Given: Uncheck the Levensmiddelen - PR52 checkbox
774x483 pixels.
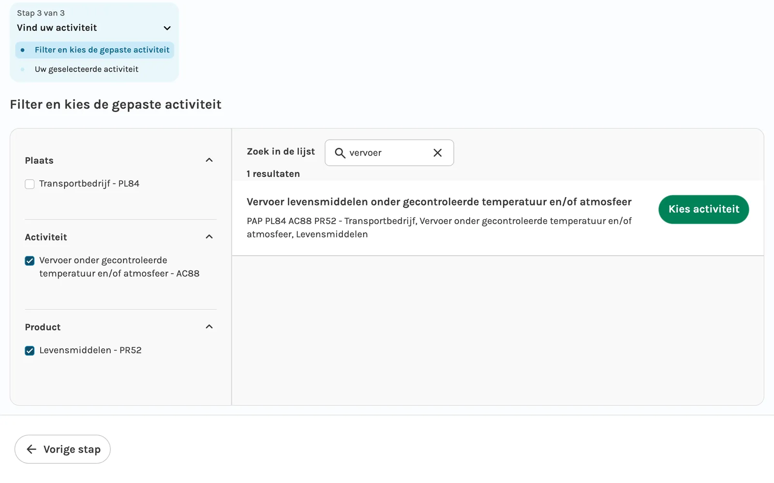Looking at the screenshot, I should coord(30,351).
